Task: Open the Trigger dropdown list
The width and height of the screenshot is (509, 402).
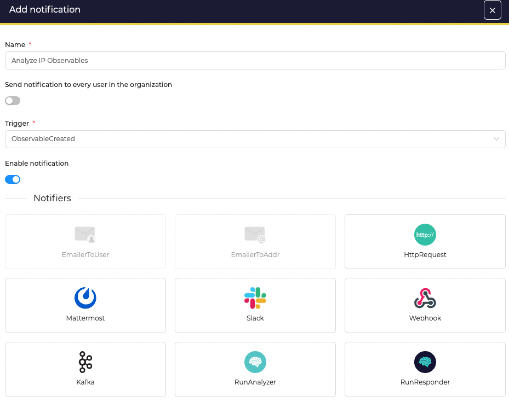Action: tap(255, 139)
